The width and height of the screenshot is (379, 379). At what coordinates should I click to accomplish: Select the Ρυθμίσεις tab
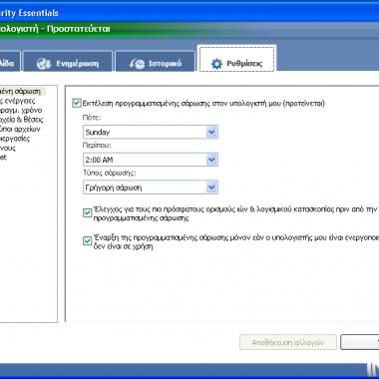point(236,59)
